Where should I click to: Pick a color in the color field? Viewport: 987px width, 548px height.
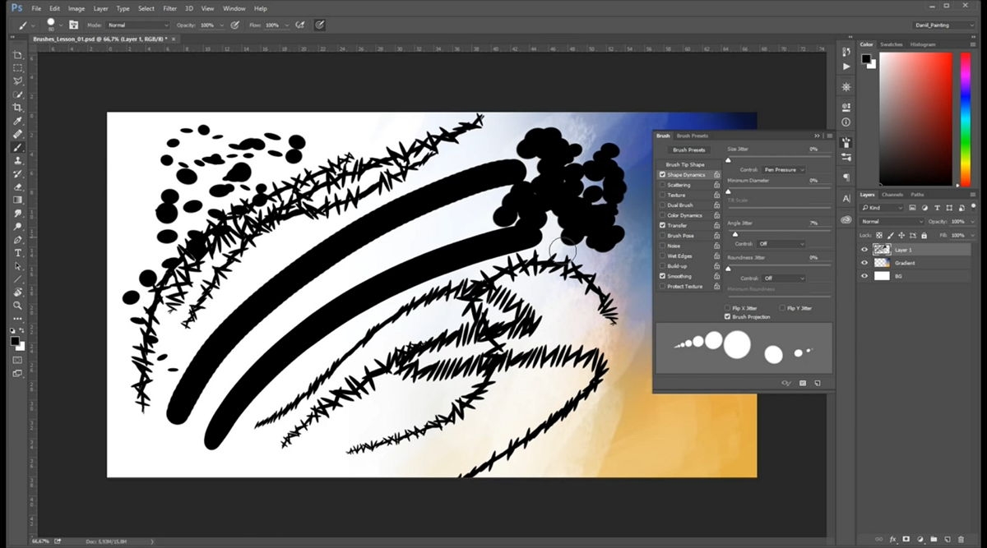[x=915, y=118]
